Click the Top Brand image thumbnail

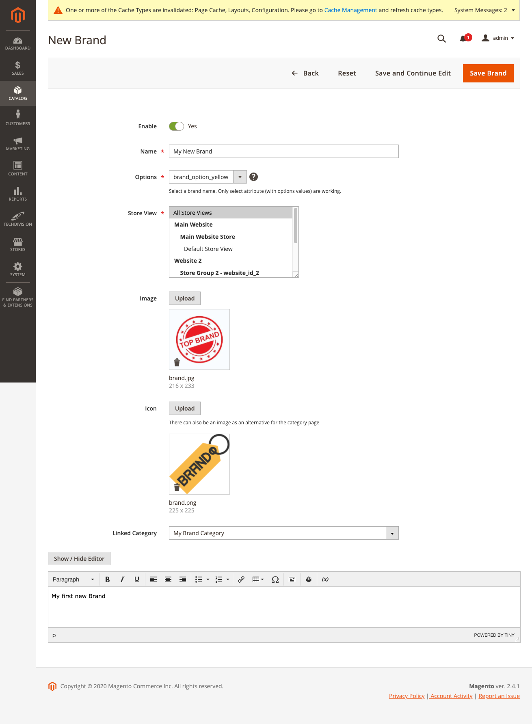(x=199, y=339)
